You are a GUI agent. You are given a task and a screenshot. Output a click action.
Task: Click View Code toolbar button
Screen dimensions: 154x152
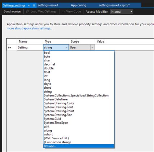pyautogui.click(x=71, y=11)
